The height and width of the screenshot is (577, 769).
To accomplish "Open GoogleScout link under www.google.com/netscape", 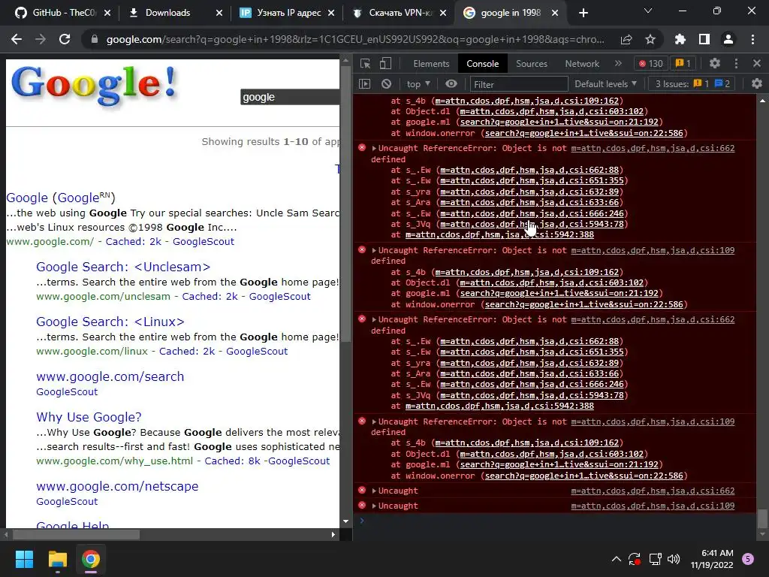I will pyautogui.click(x=67, y=501).
